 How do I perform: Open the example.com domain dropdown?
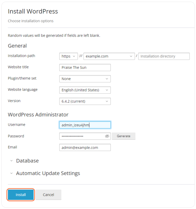[109, 56]
